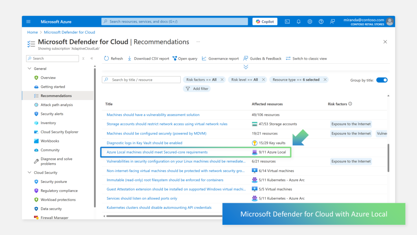
Task: Open Cloud Shell from the top bar
Action: [x=287, y=22]
